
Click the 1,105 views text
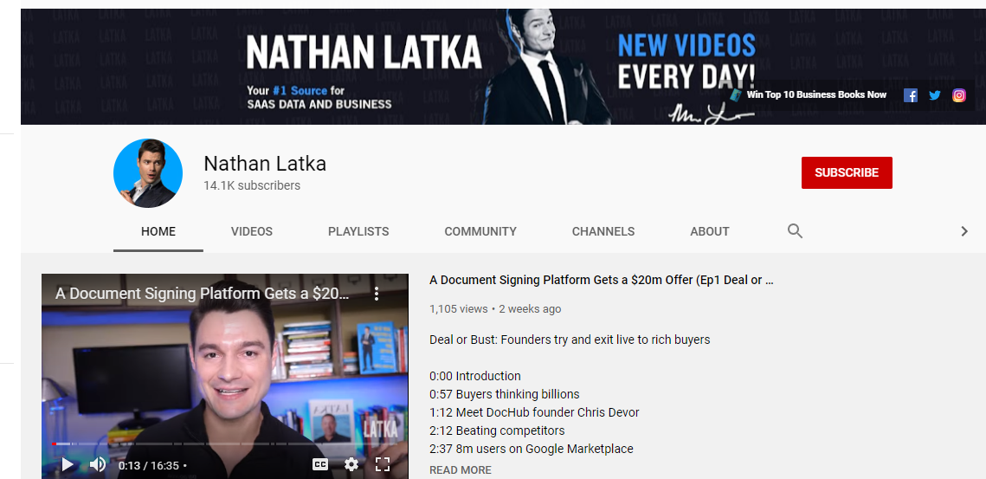[459, 309]
